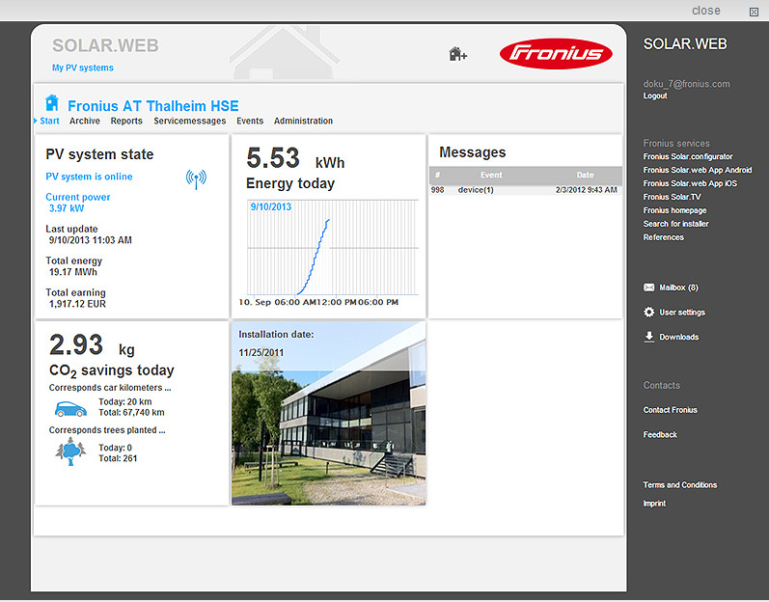This screenshot has width=769, height=602.
Task: Go to the Events tab
Action: point(250,121)
